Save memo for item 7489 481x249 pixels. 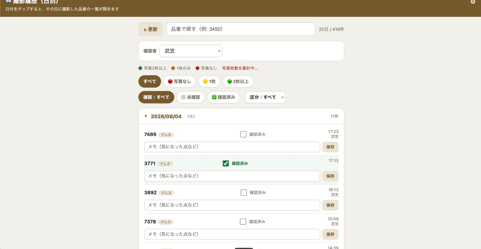[x=330, y=147]
